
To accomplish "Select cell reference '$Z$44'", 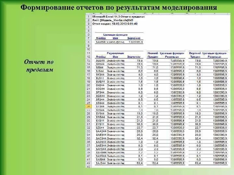I will 100,128.
